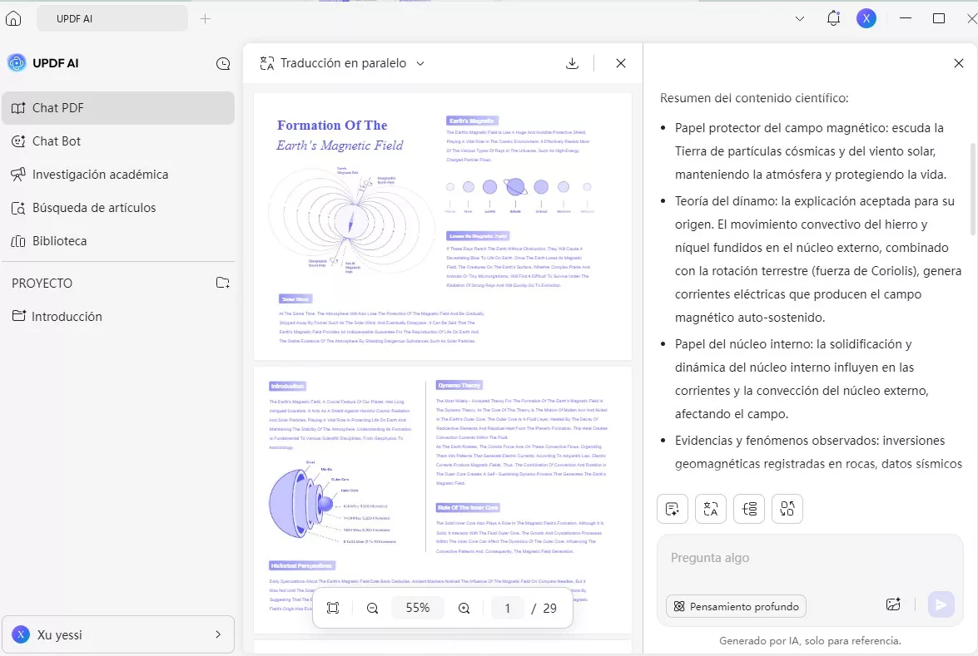Viewport: 978px width, 656px height.
Task: Open the Introducción project
Action: pyautogui.click(x=118, y=317)
